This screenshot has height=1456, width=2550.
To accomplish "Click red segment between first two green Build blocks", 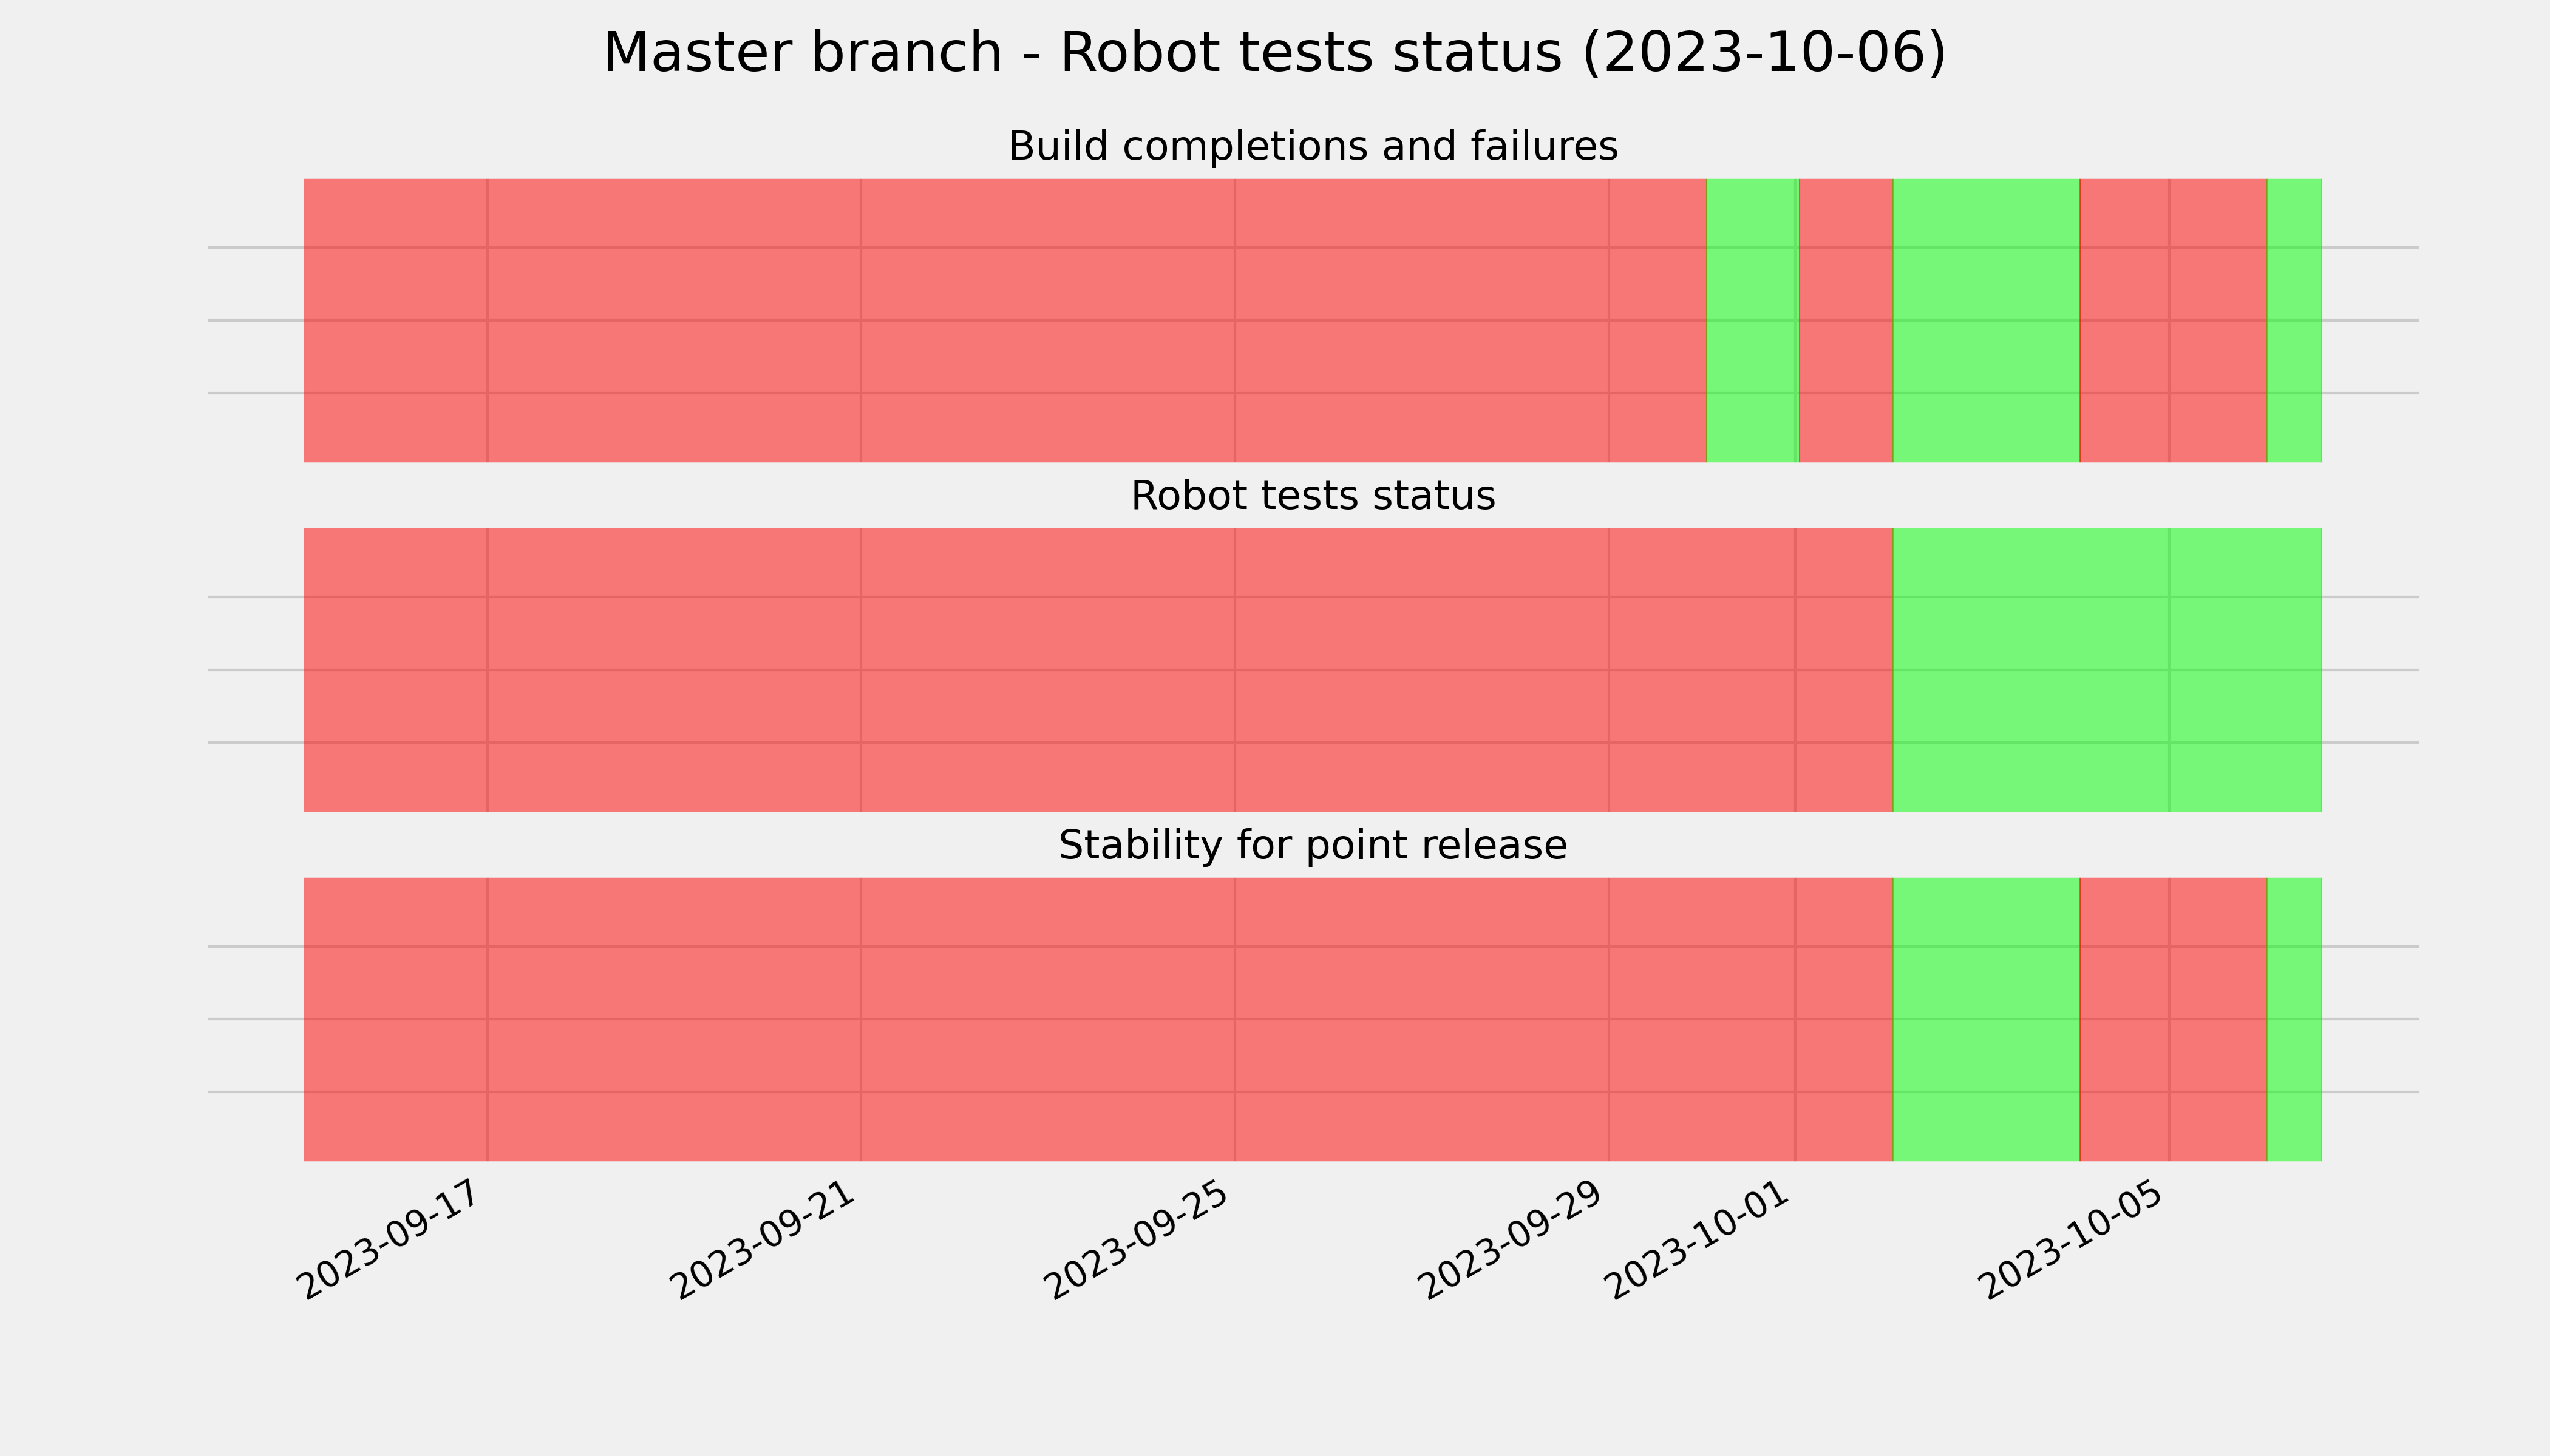I will click(x=1846, y=320).
